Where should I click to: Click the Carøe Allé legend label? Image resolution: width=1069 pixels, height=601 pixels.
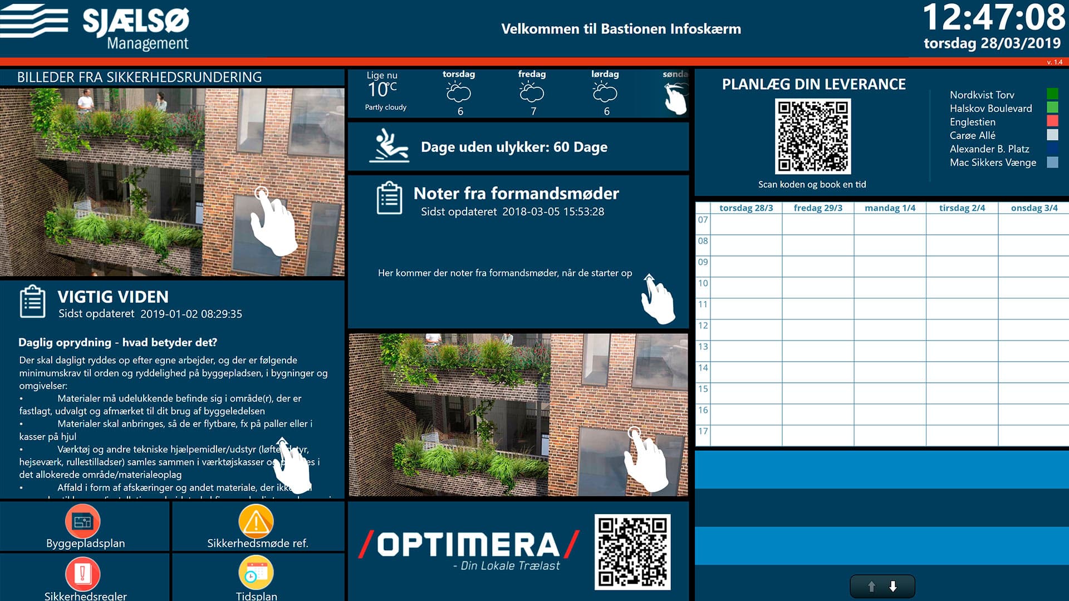point(972,135)
